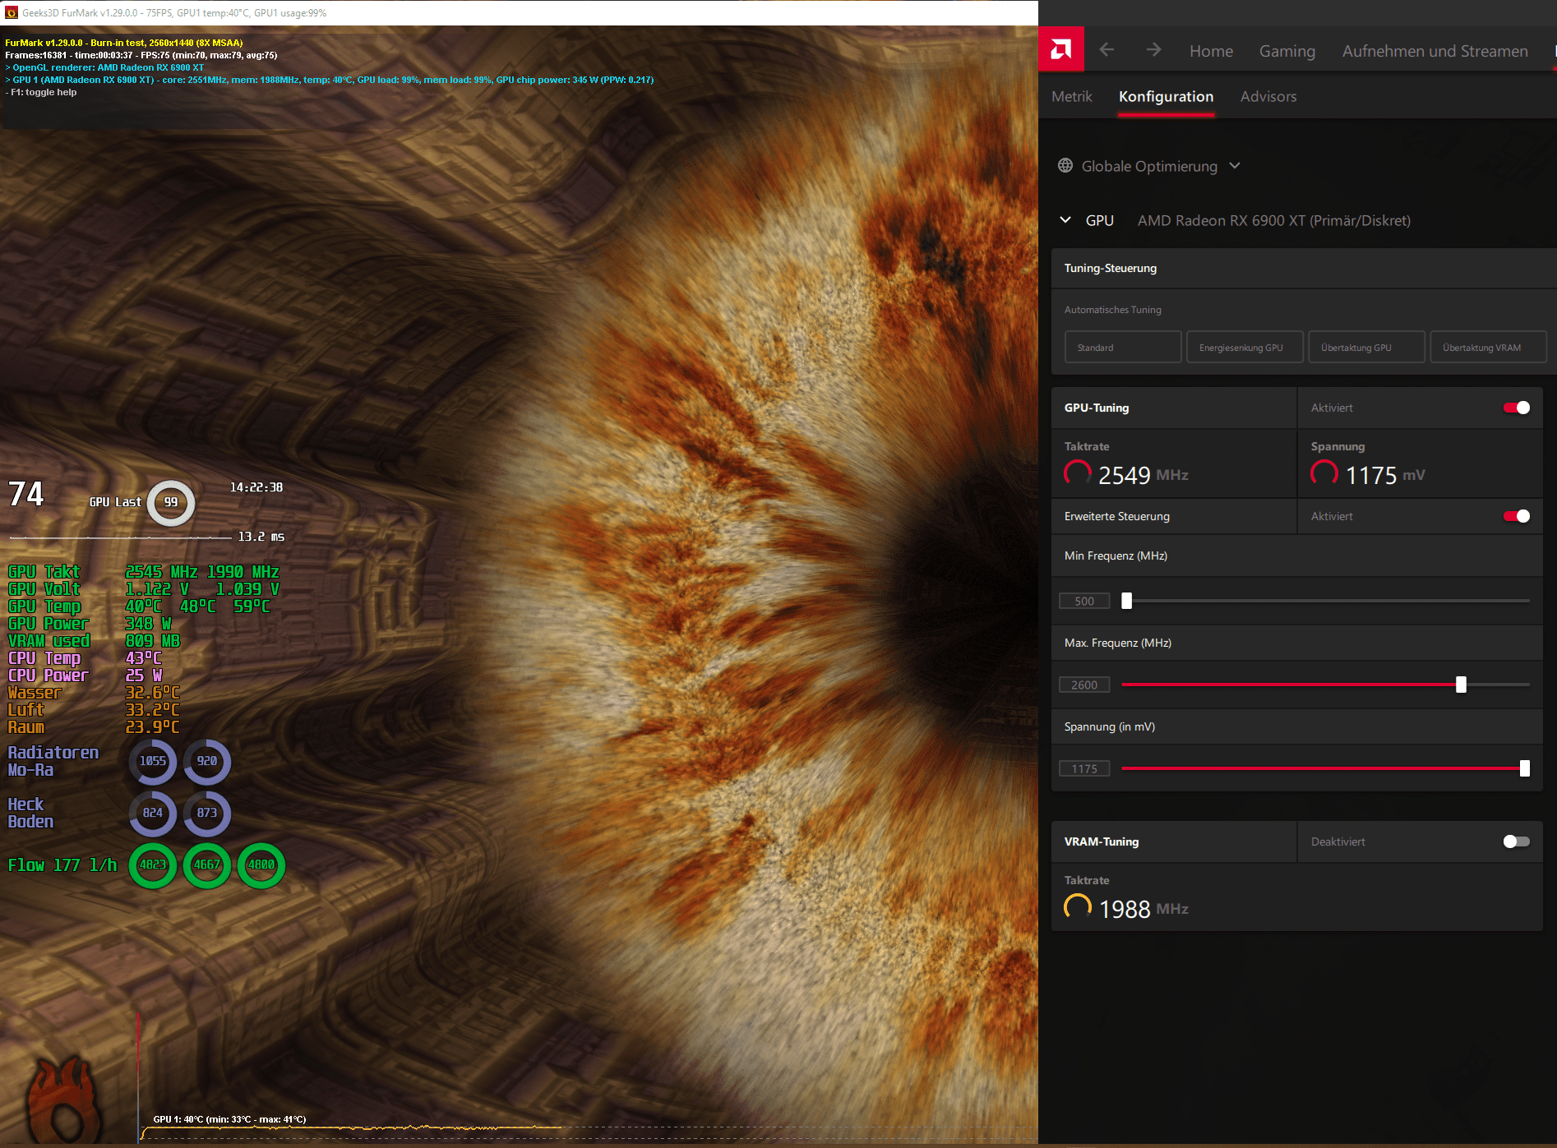Open the Home tab

coord(1211,51)
